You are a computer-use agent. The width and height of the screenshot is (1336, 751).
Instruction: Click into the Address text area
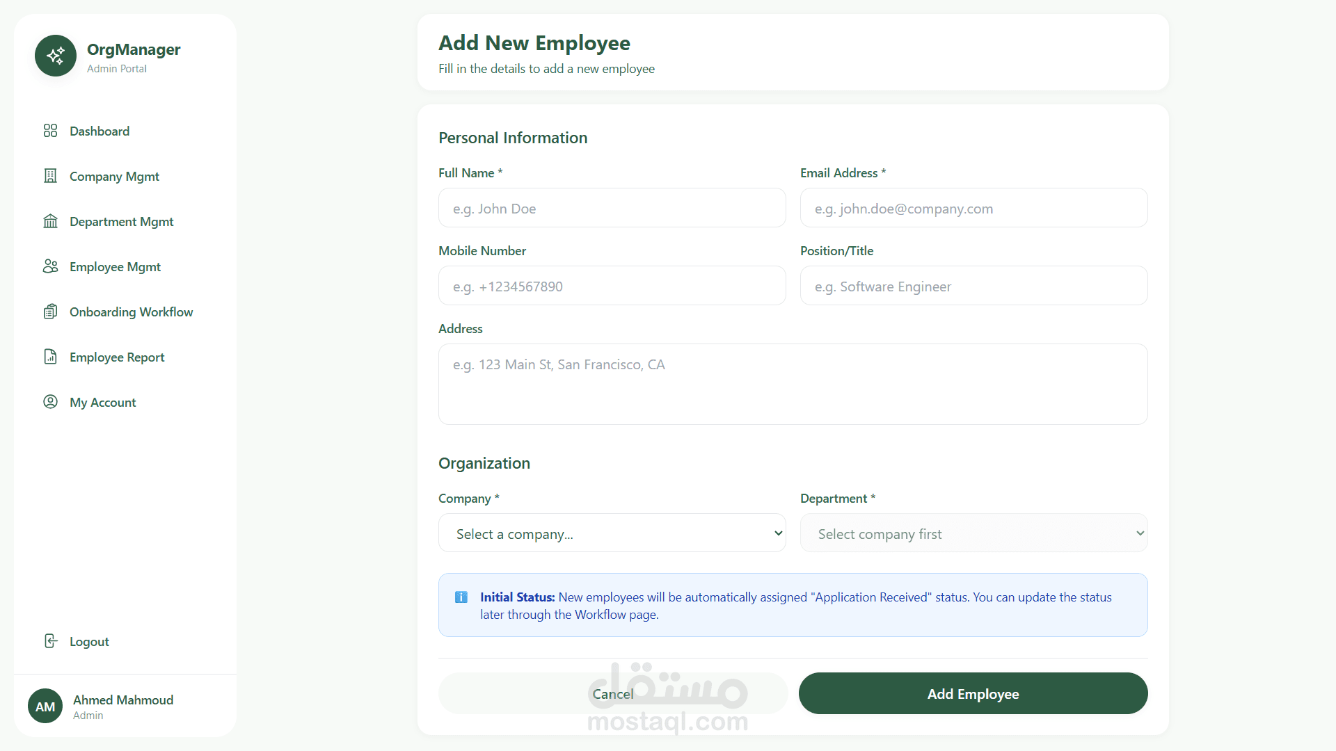(793, 384)
